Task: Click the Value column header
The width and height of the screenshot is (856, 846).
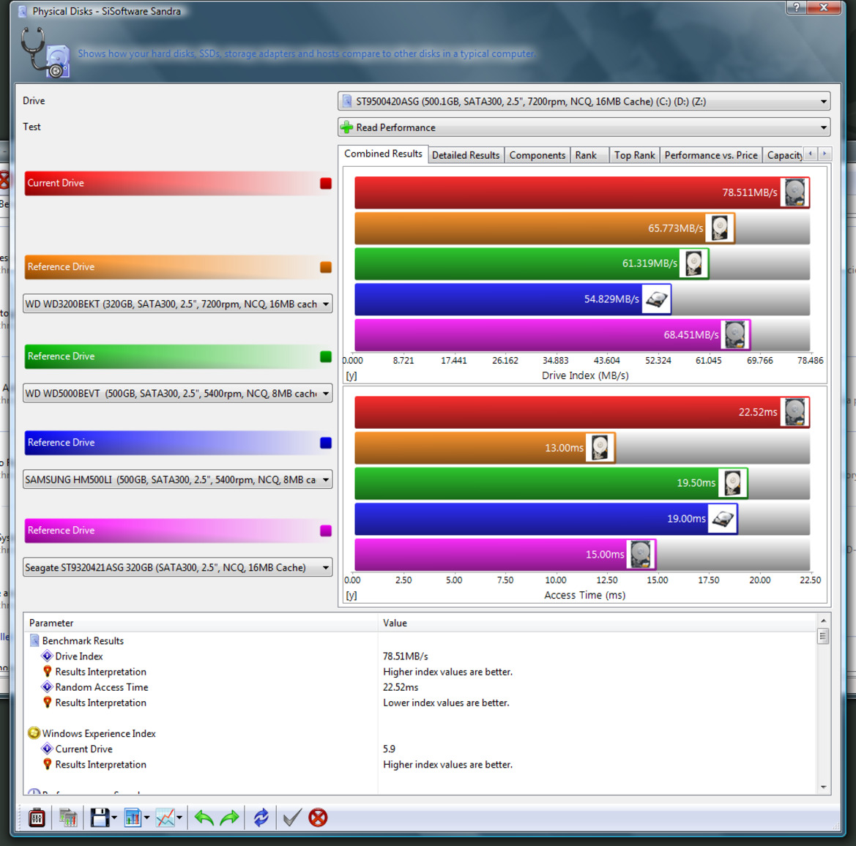Action: (597, 623)
